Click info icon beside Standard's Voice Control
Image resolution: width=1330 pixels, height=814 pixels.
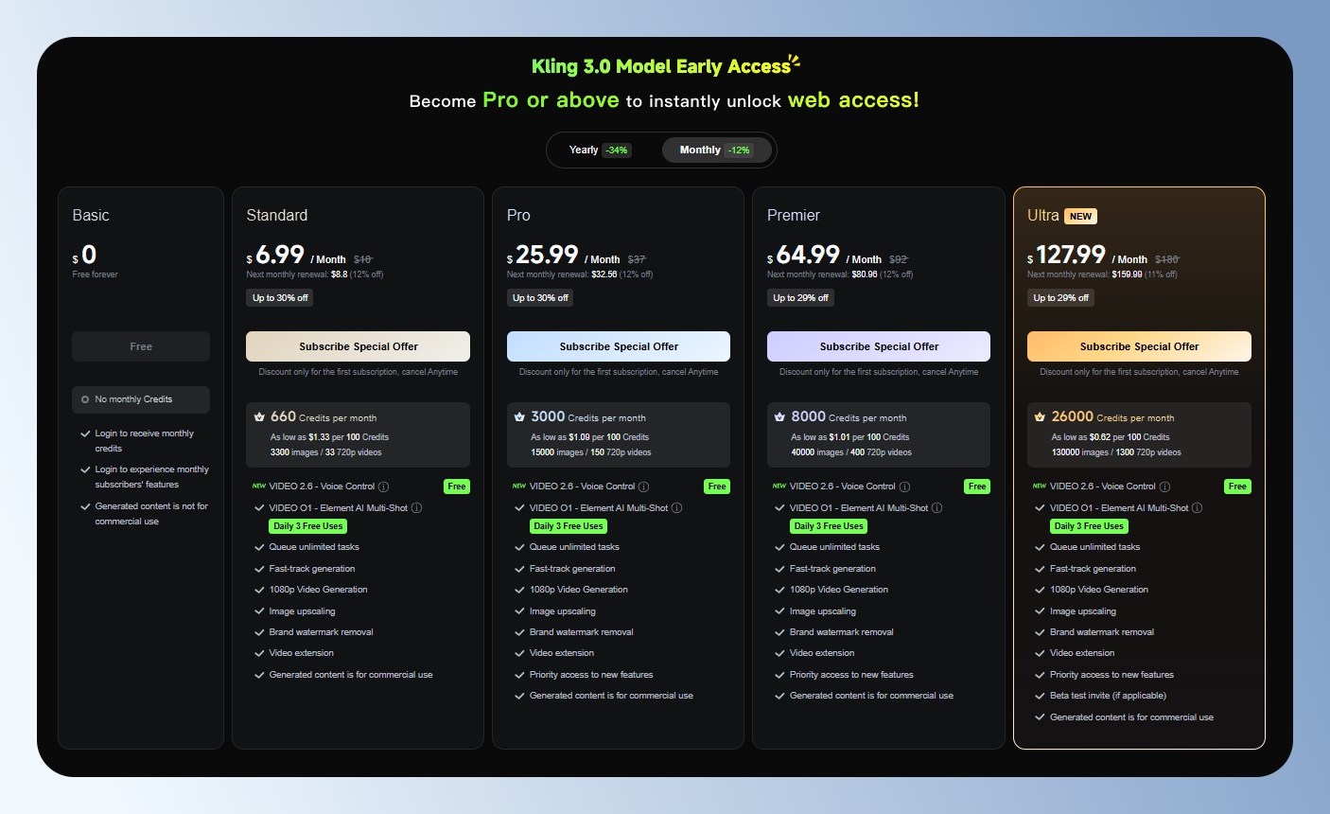tap(384, 487)
